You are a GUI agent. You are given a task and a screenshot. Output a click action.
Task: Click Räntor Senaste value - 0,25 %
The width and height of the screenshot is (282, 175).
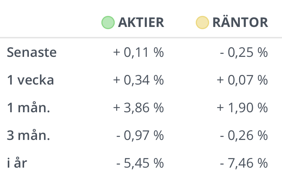coord(244,52)
